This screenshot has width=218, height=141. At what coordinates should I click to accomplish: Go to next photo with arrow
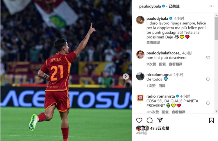[126, 76]
